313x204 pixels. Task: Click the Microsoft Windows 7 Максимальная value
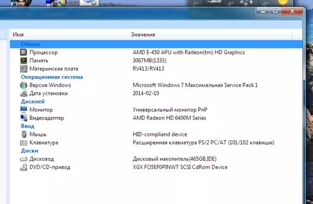coord(195,85)
